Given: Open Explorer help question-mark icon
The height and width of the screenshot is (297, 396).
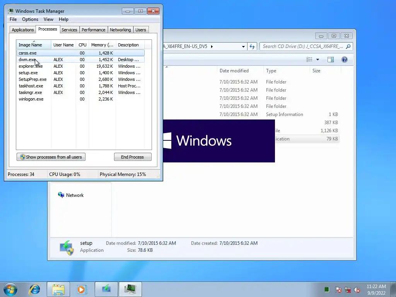Looking at the screenshot, I should tap(344, 60).
